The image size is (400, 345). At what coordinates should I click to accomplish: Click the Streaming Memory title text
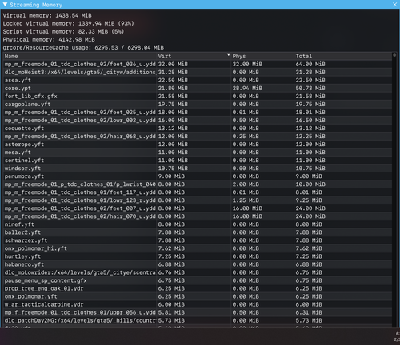click(x=36, y=5)
